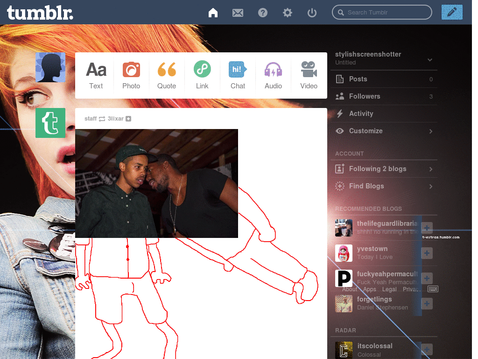Image resolution: width=478 pixels, height=359 pixels.
Task: Expand the stylishscreenshotter blog dropdown
Action: (430, 59)
